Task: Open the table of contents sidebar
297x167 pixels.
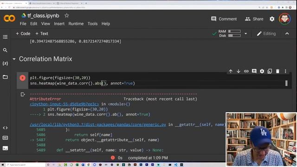Action: 5,37
